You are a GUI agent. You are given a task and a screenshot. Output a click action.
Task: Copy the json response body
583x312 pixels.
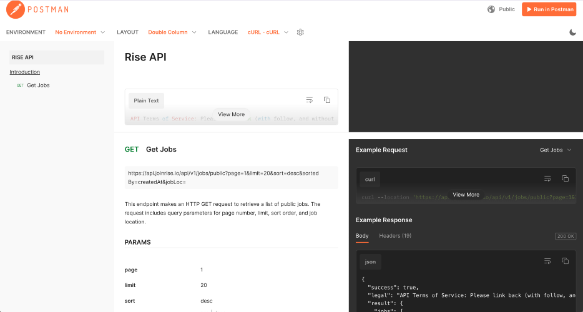tap(565, 261)
